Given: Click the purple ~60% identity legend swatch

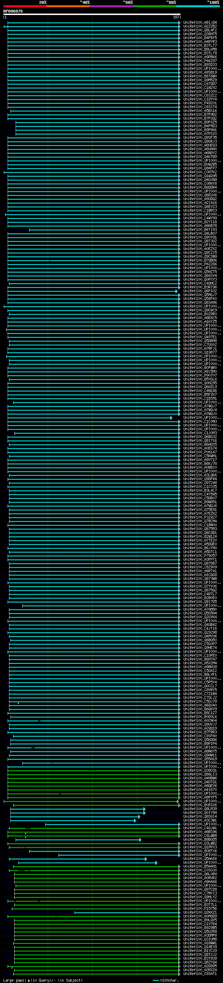Looking at the screenshot, I should click(x=112, y=6).
